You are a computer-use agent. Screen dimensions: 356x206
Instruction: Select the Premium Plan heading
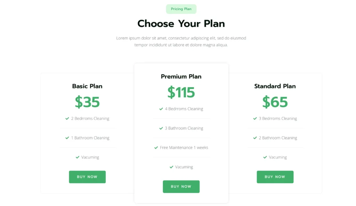(x=181, y=76)
